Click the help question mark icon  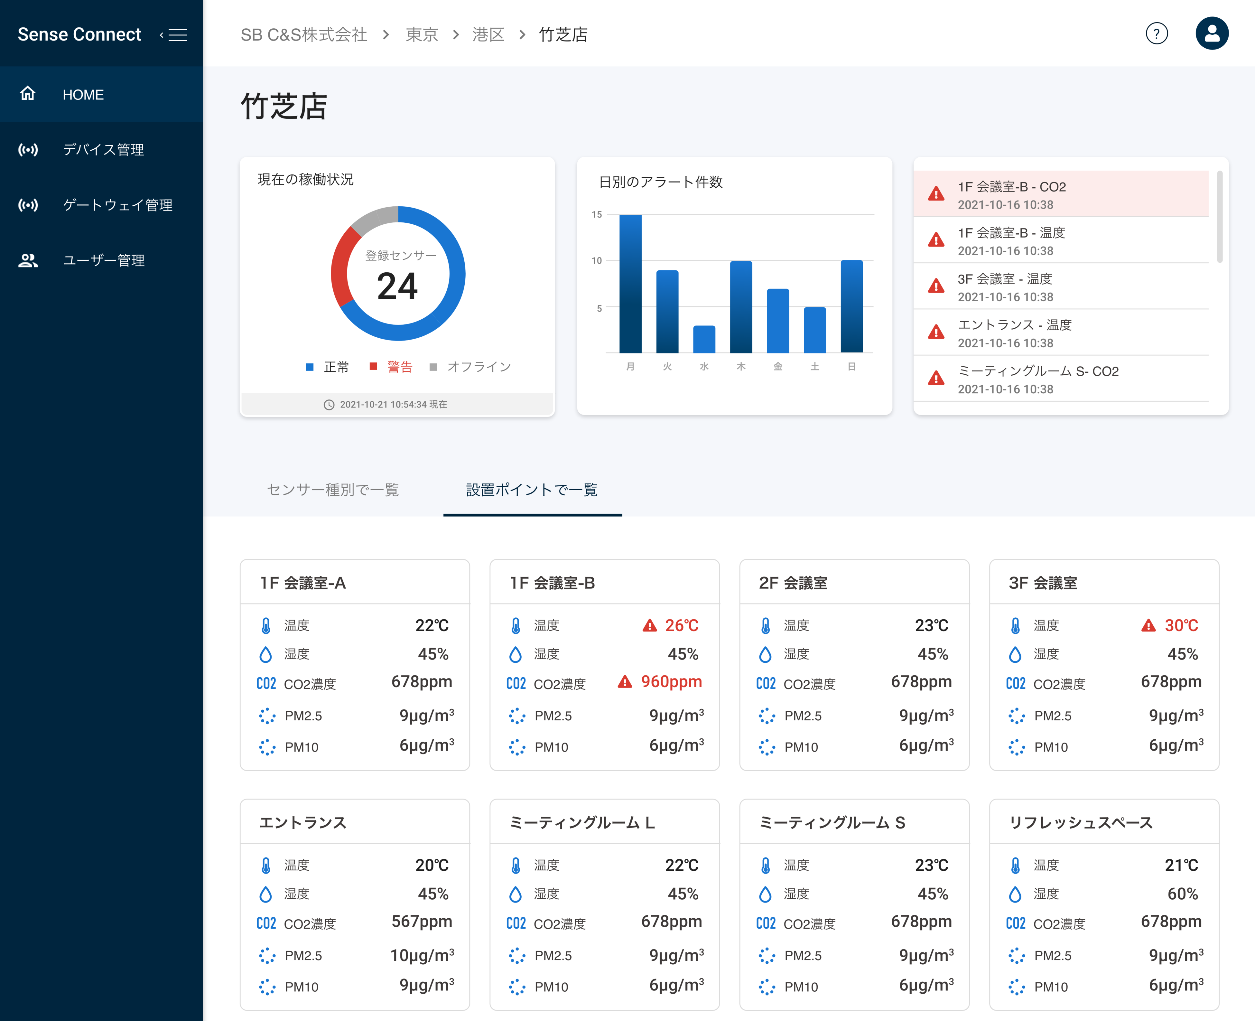click(1157, 33)
